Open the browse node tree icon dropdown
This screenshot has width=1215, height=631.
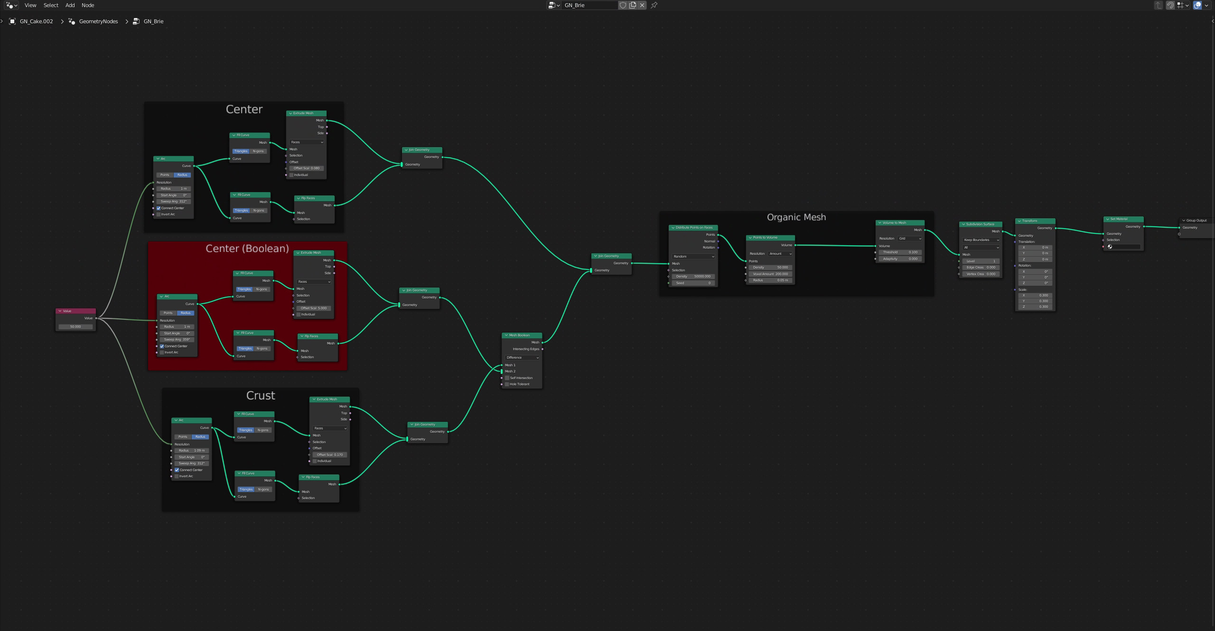coord(554,5)
